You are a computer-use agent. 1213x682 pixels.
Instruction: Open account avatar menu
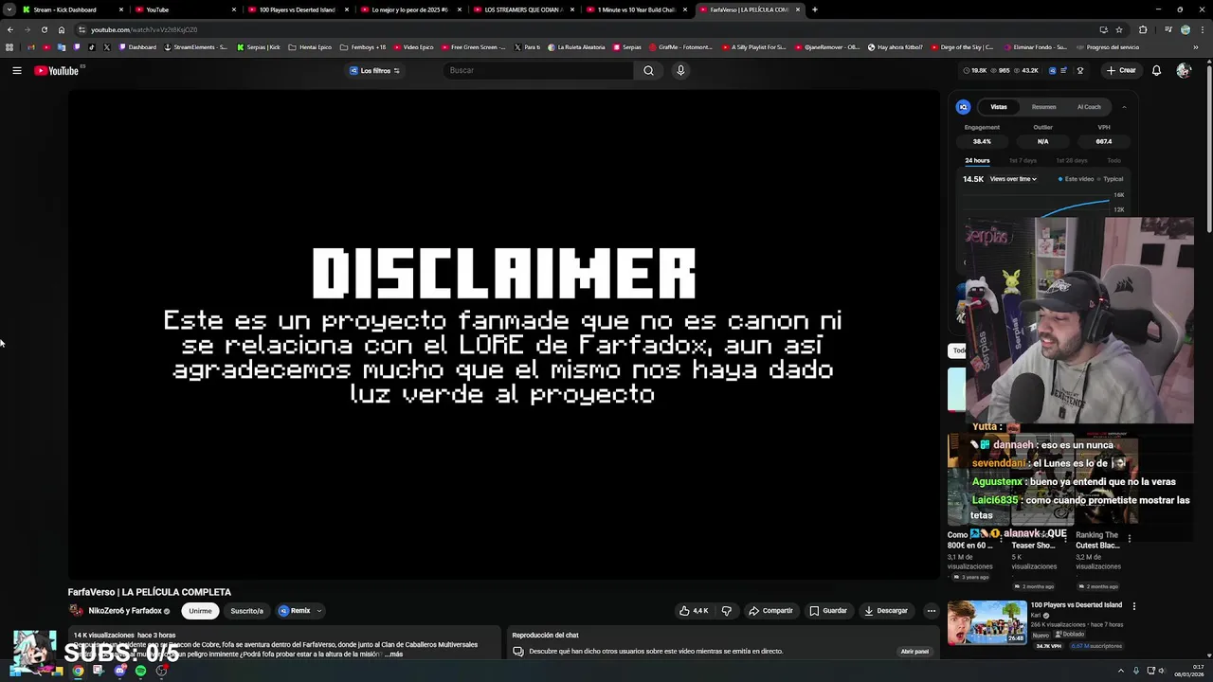[1183, 70]
